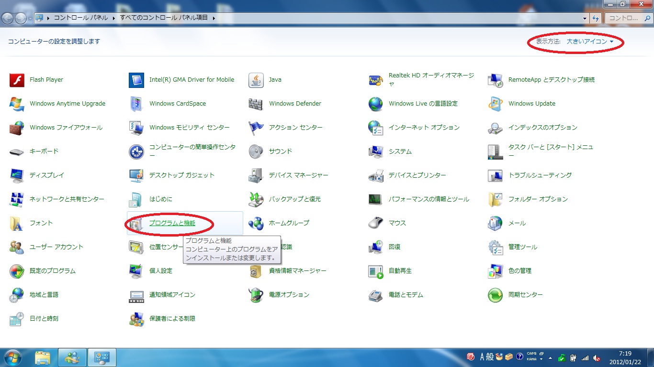Click the フォルダー オプション link
Viewport: 654px width, 367px height.
(x=538, y=199)
